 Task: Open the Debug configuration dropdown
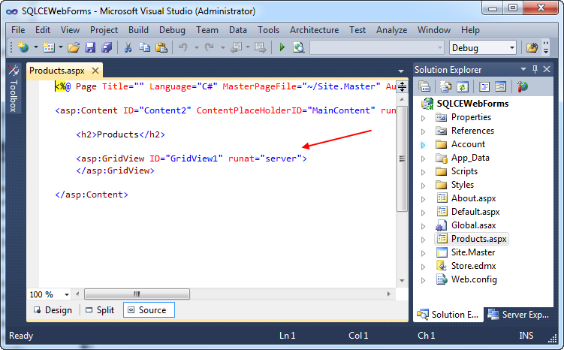tap(512, 47)
